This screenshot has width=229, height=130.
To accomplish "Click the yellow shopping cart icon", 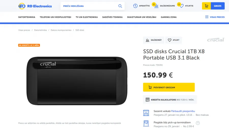I will 206,6.
